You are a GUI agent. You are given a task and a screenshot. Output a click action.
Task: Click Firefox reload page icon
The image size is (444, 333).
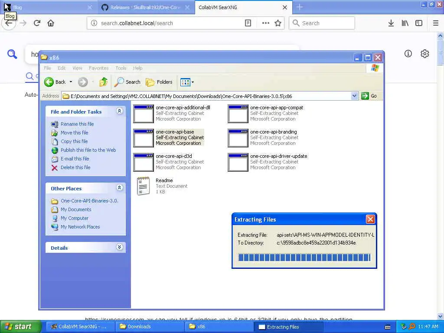37,23
